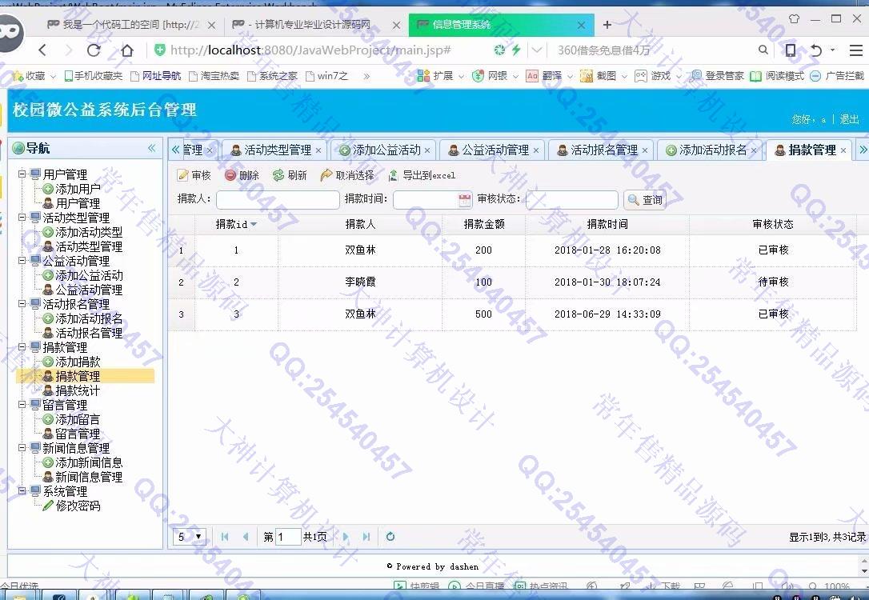Click the 待审核 status cell
Screen dimensions: 869x600
[773, 282]
